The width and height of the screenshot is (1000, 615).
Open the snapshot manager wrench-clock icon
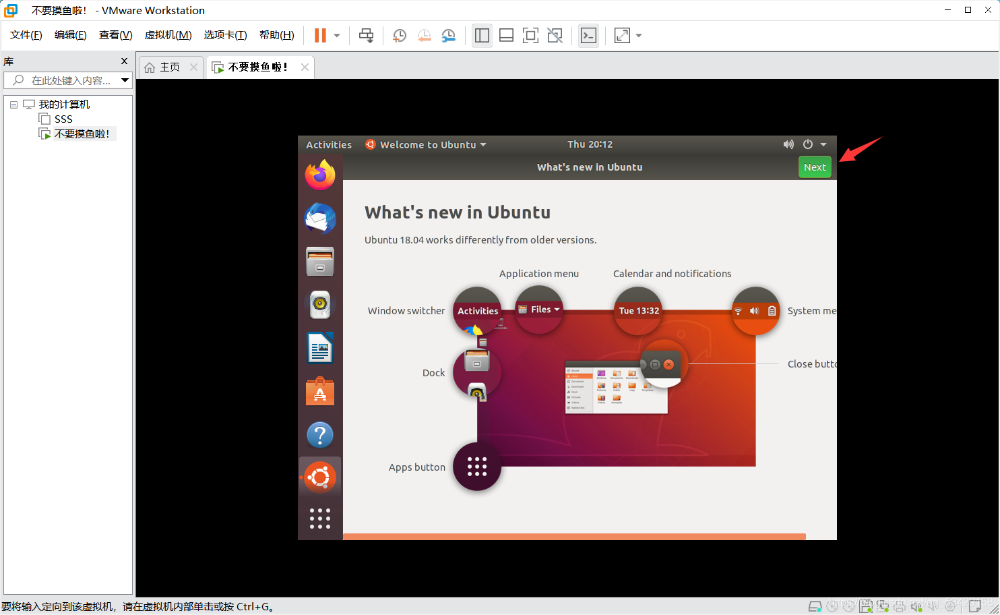coord(448,36)
